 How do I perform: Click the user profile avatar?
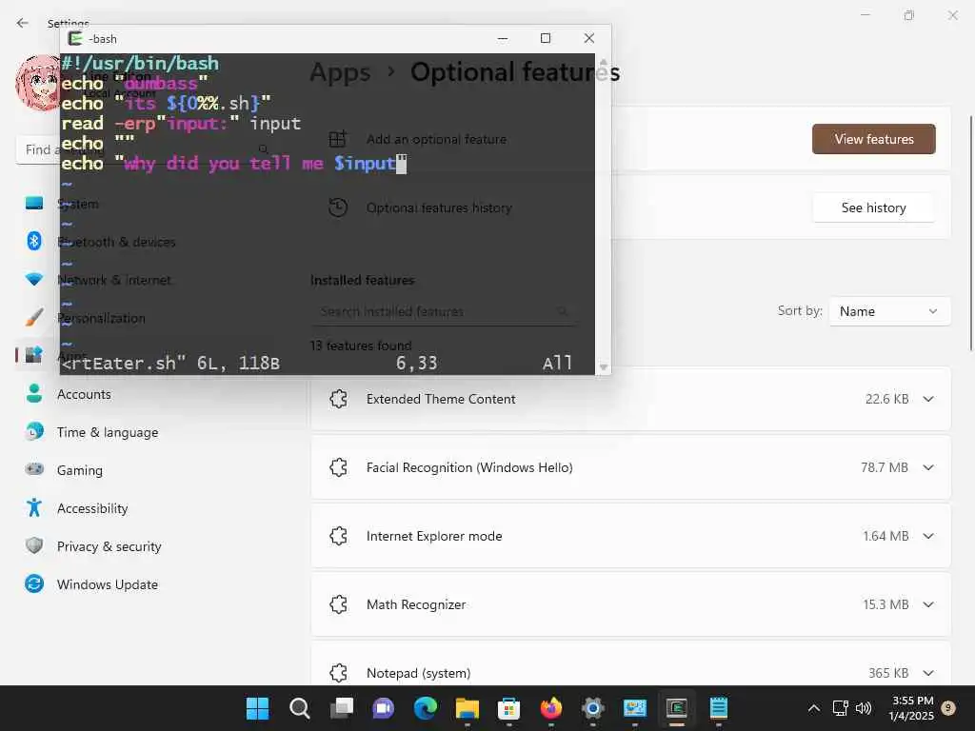(38, 83)
